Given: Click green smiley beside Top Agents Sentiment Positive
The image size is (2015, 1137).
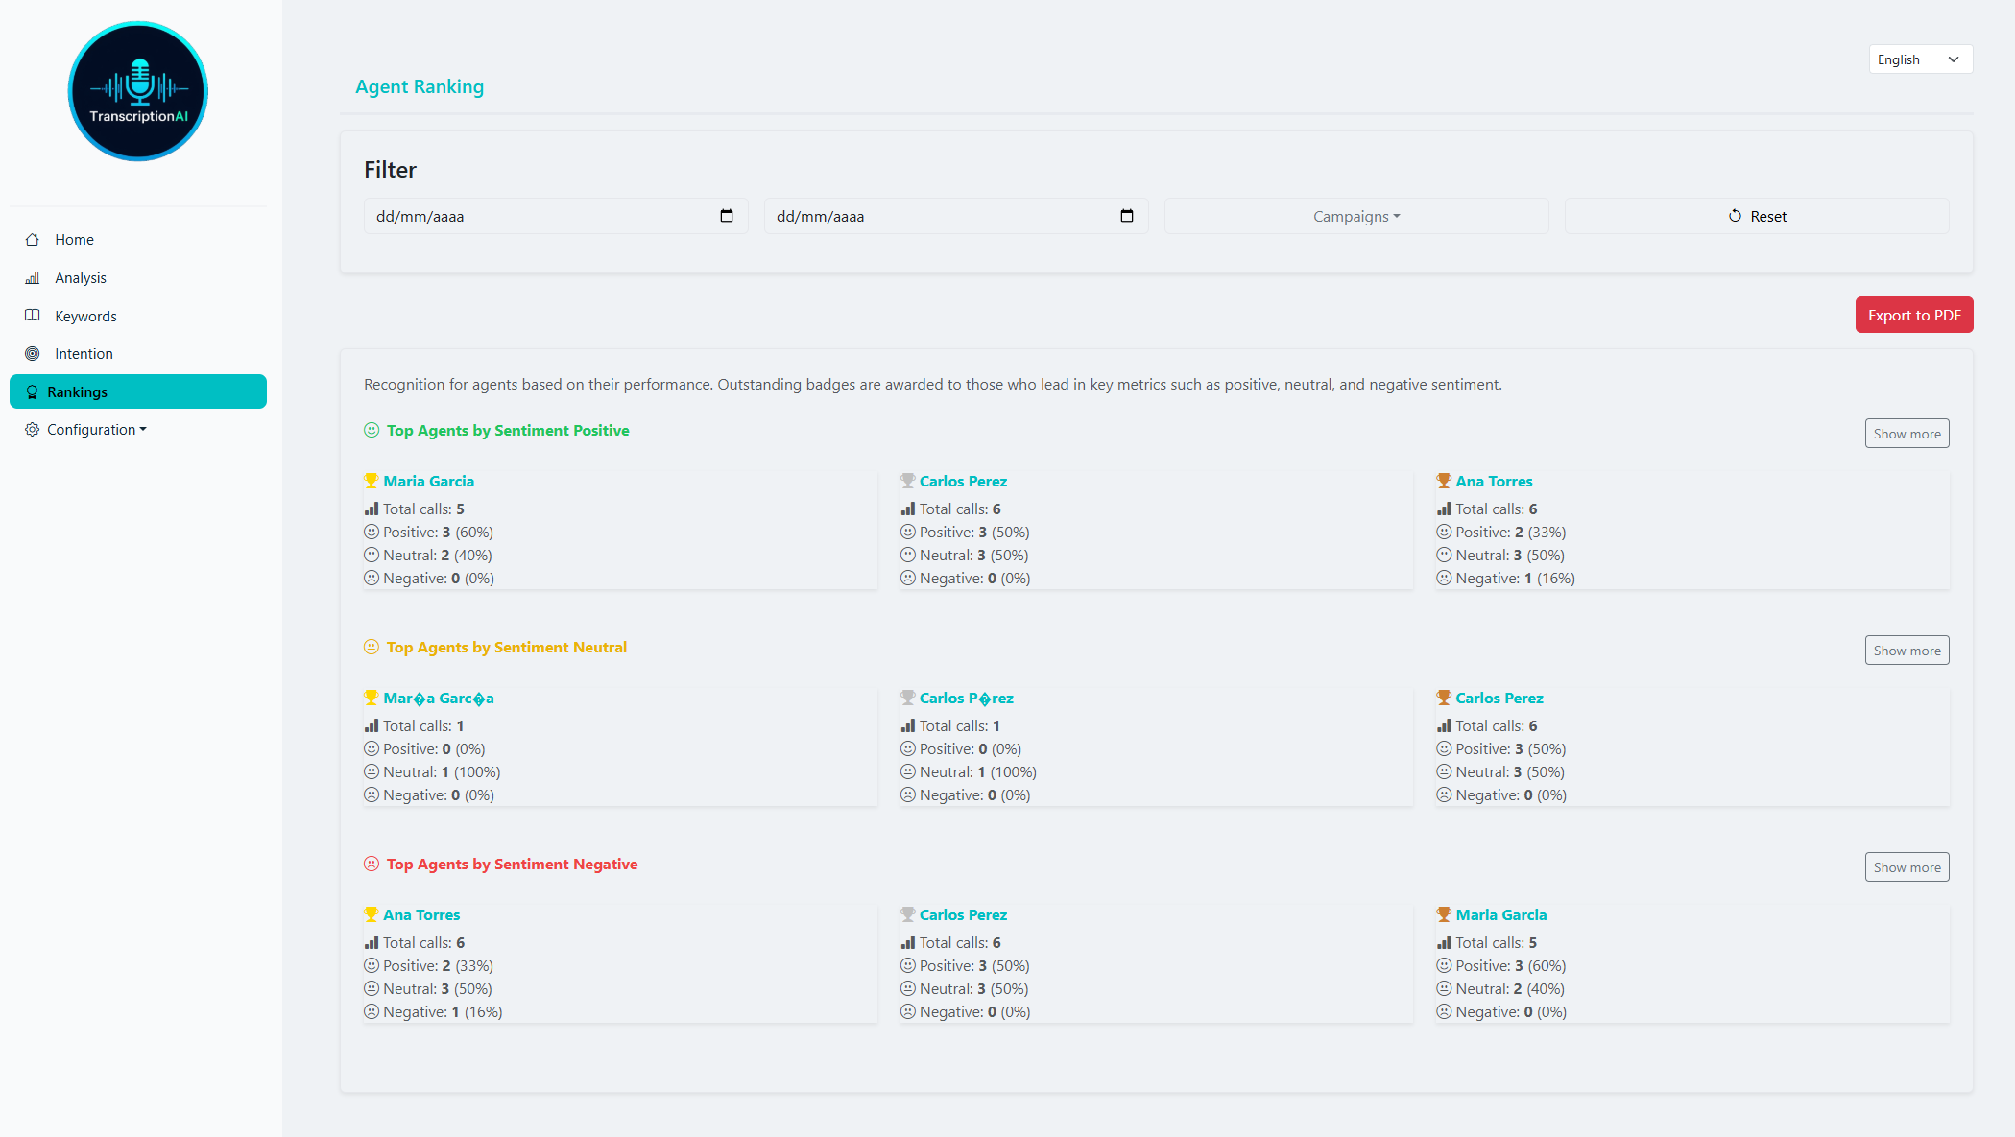Looking at the screenshot, I should [x=371, y=430].
